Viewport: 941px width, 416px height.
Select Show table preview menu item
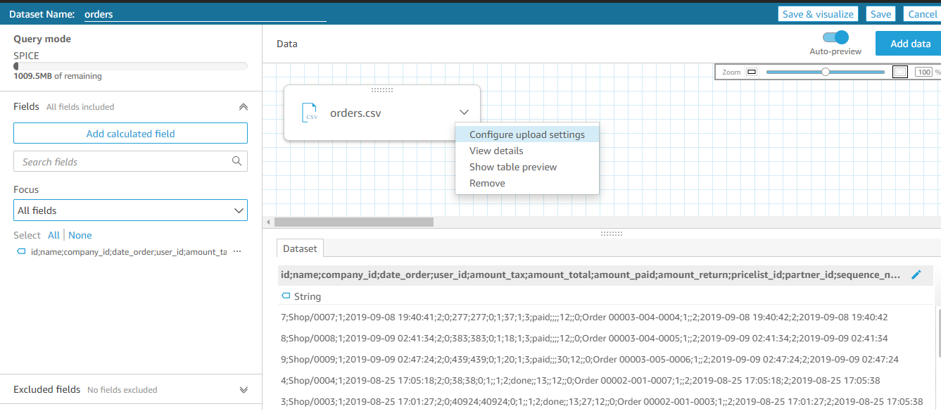(512, 167)
